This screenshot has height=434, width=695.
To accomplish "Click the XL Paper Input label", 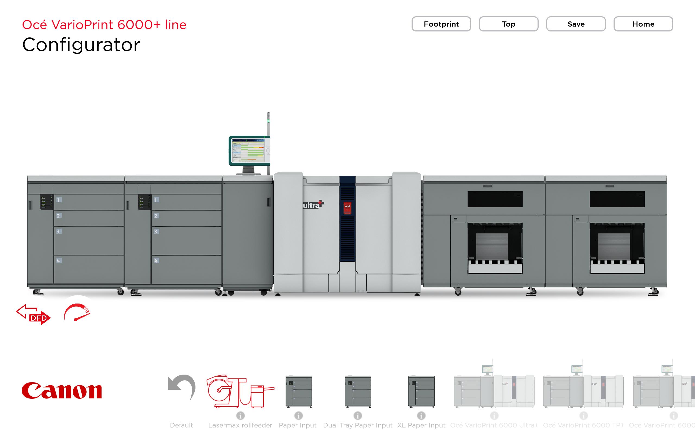I will coord(421,425).
